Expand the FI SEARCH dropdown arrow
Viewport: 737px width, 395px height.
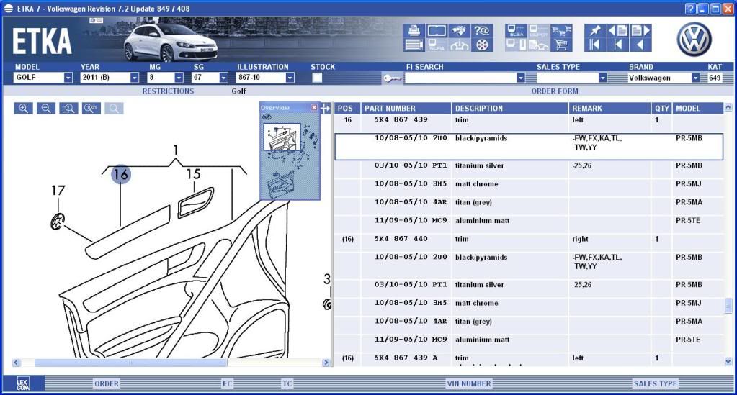point(520,78)
